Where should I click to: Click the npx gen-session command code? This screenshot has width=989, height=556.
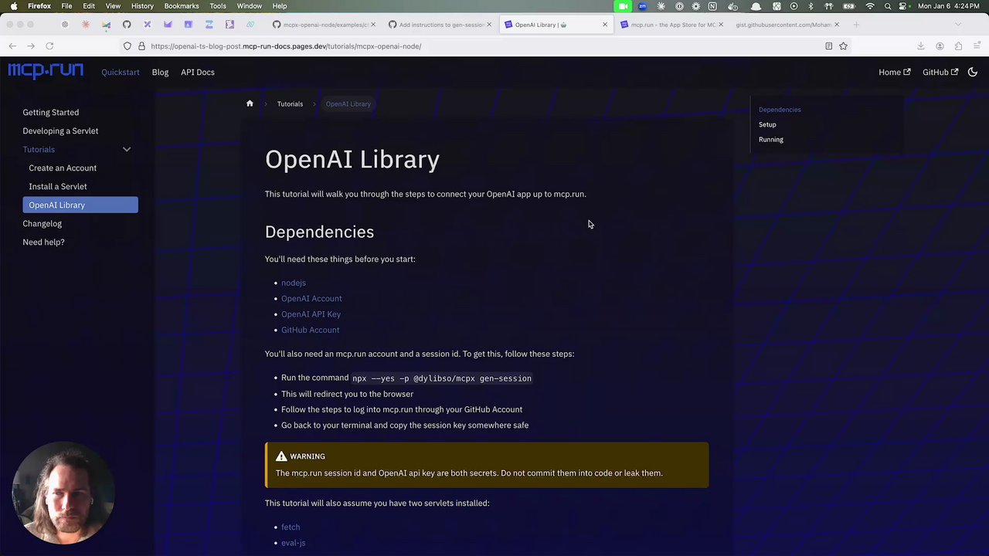point(442,378)
